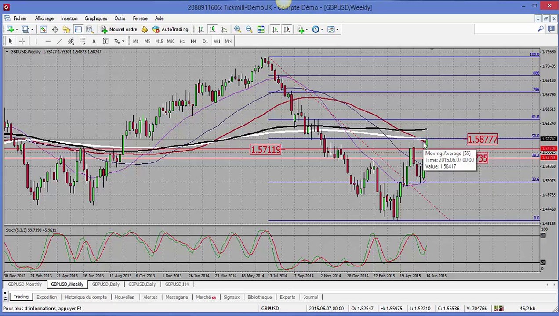Expand the templates dropdown arrow
The image size is (559, 316).
[x=337, y=29]
